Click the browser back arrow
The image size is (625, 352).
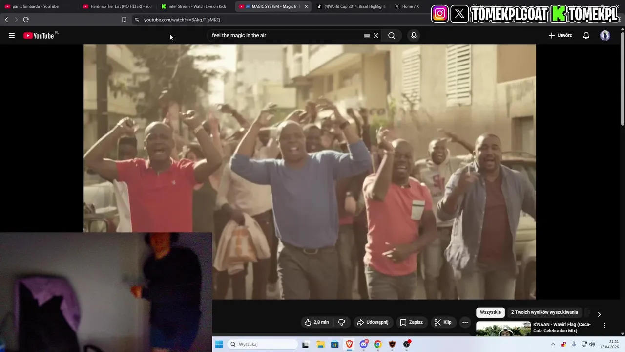click(x=6, y=20)
